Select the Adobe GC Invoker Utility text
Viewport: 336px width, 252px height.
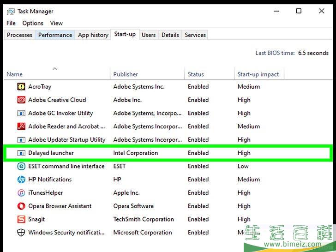click(60, 113)
